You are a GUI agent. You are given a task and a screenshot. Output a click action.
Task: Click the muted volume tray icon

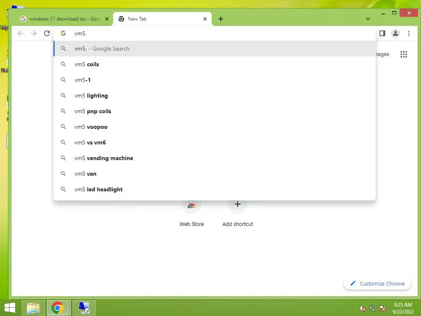362,308
